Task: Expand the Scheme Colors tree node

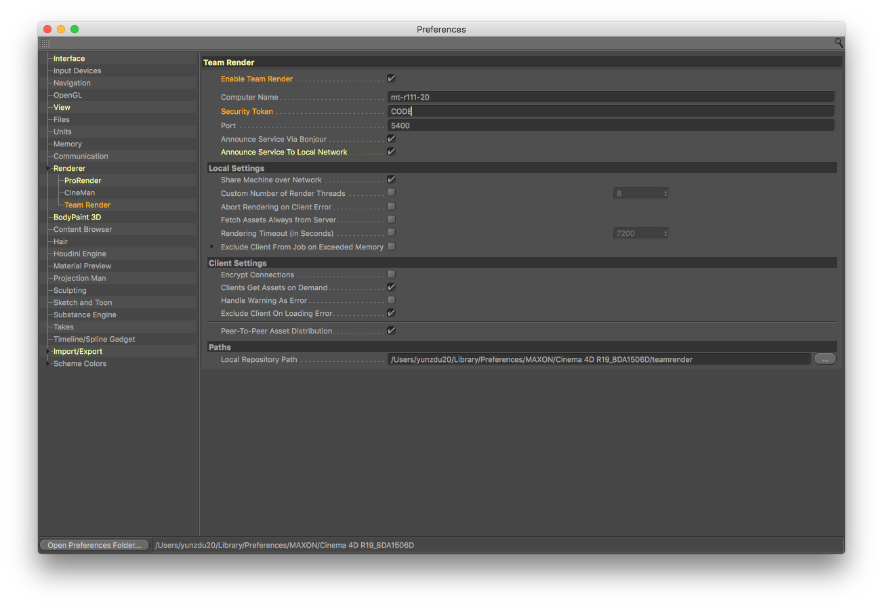Action: (x=47, y=363)
